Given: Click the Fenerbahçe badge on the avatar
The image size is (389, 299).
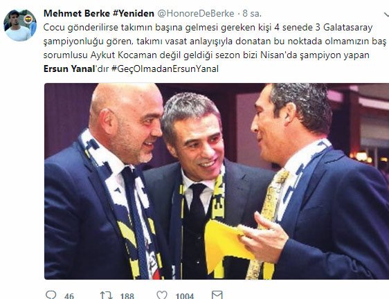Looking at the screenshot, I should pos(28,19).
